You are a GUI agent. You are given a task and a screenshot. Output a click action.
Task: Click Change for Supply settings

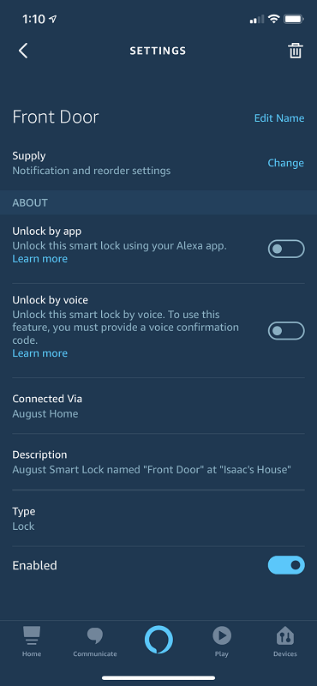pos(285,163)
